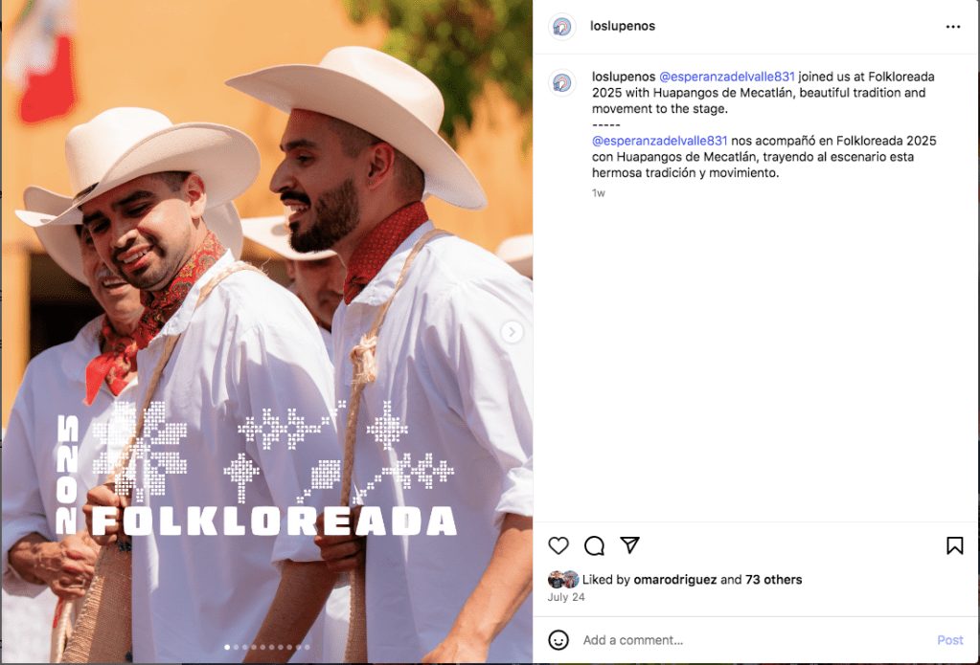Open the three-dot more options menu

(952, 27)
